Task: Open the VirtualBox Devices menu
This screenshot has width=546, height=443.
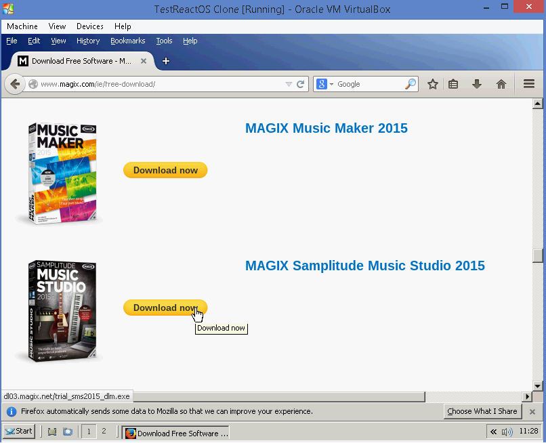Action: point(90,26)
